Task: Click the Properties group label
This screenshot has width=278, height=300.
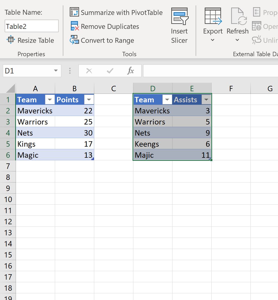Action: [31, 54]
